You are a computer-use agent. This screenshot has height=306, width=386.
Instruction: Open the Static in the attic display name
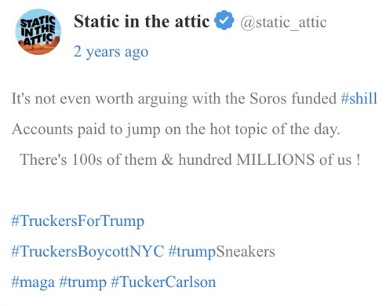142,21
